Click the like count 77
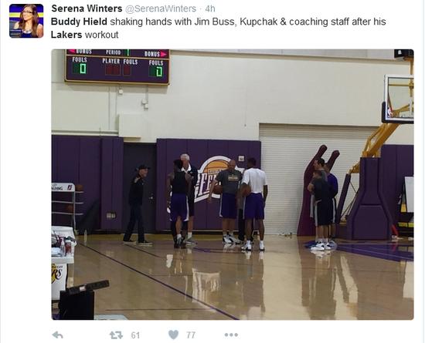The height and width of the screenshot is (343, 425). (x=191, y=335)
